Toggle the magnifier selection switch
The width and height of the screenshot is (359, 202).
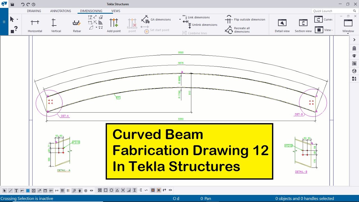[x=74, y=190]
